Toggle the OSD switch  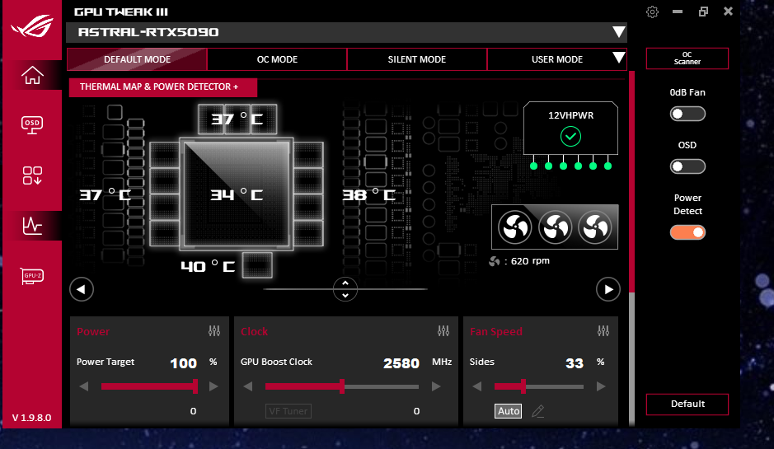(687, 166)
